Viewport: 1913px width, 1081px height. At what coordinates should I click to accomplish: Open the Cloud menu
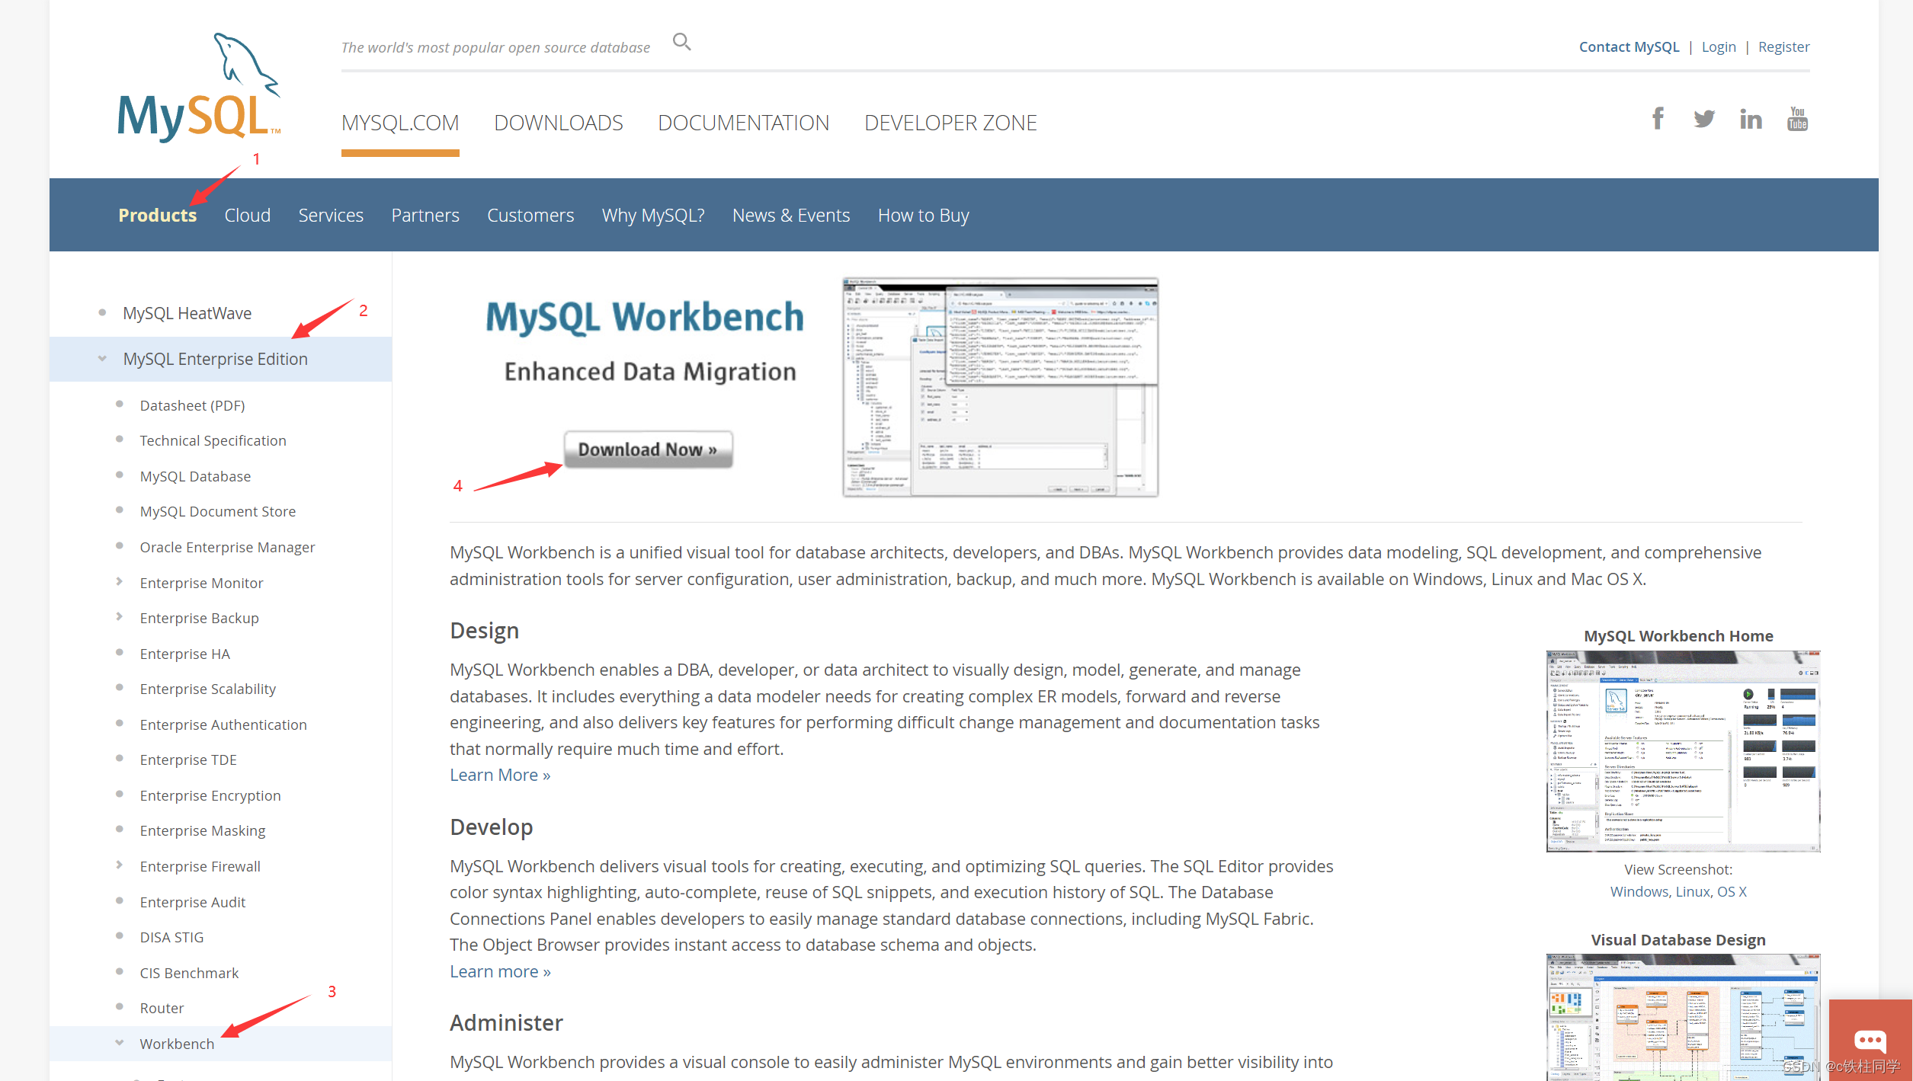pyautogui.click(x=248, y=215)
